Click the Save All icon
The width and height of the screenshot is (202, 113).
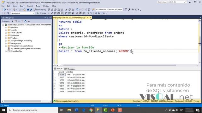coord(31,10)
